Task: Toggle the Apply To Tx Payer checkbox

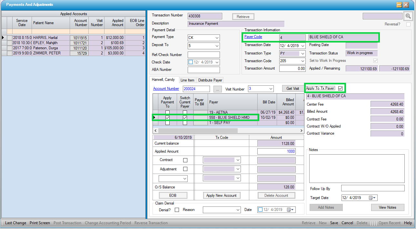Action: (341, 88)
